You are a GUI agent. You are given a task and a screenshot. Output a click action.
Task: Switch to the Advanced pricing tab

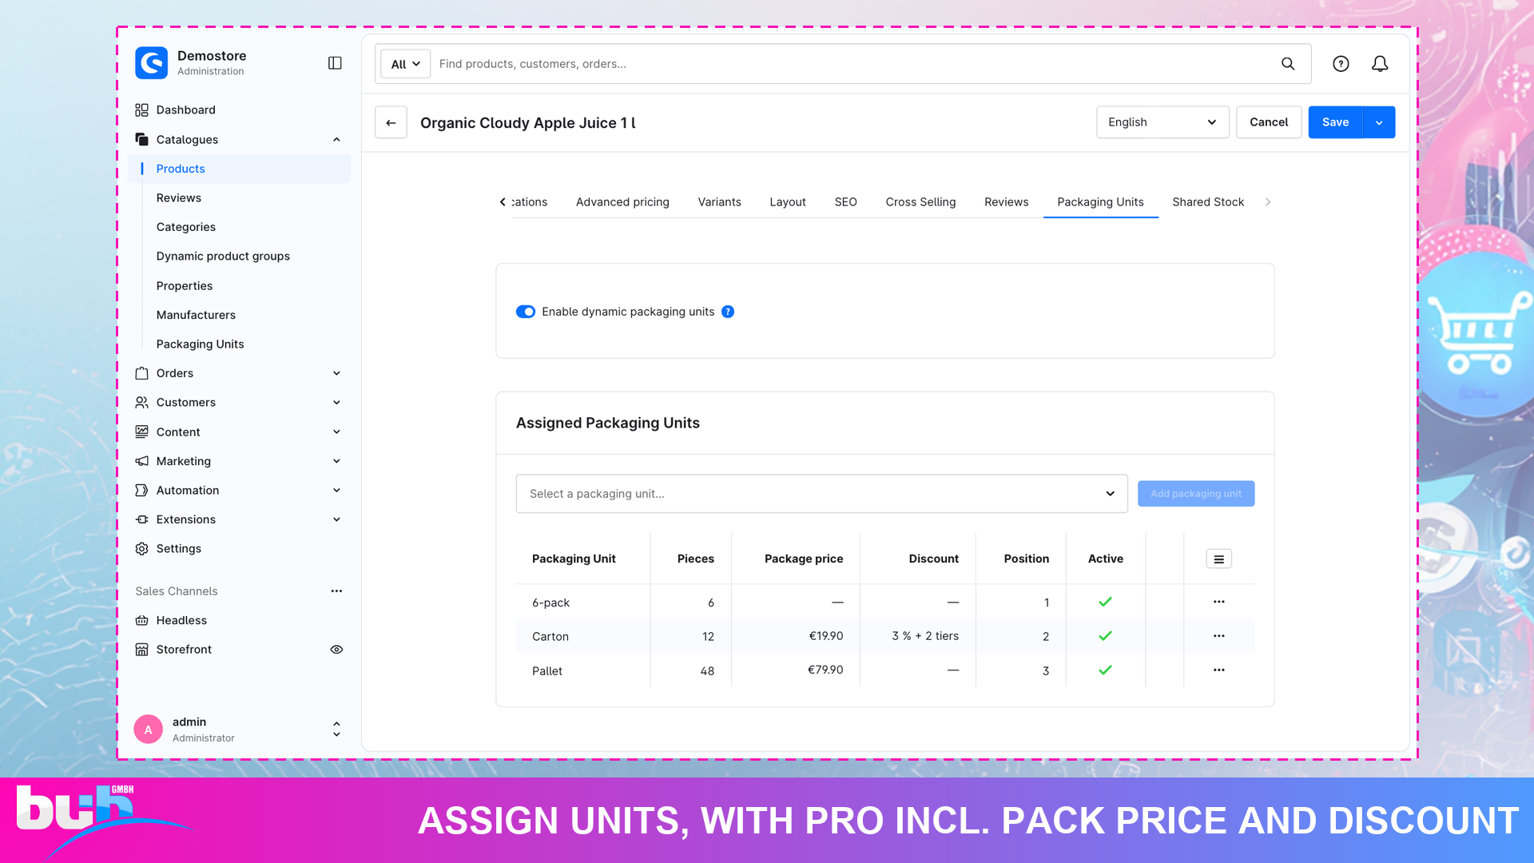pos(622,202)
